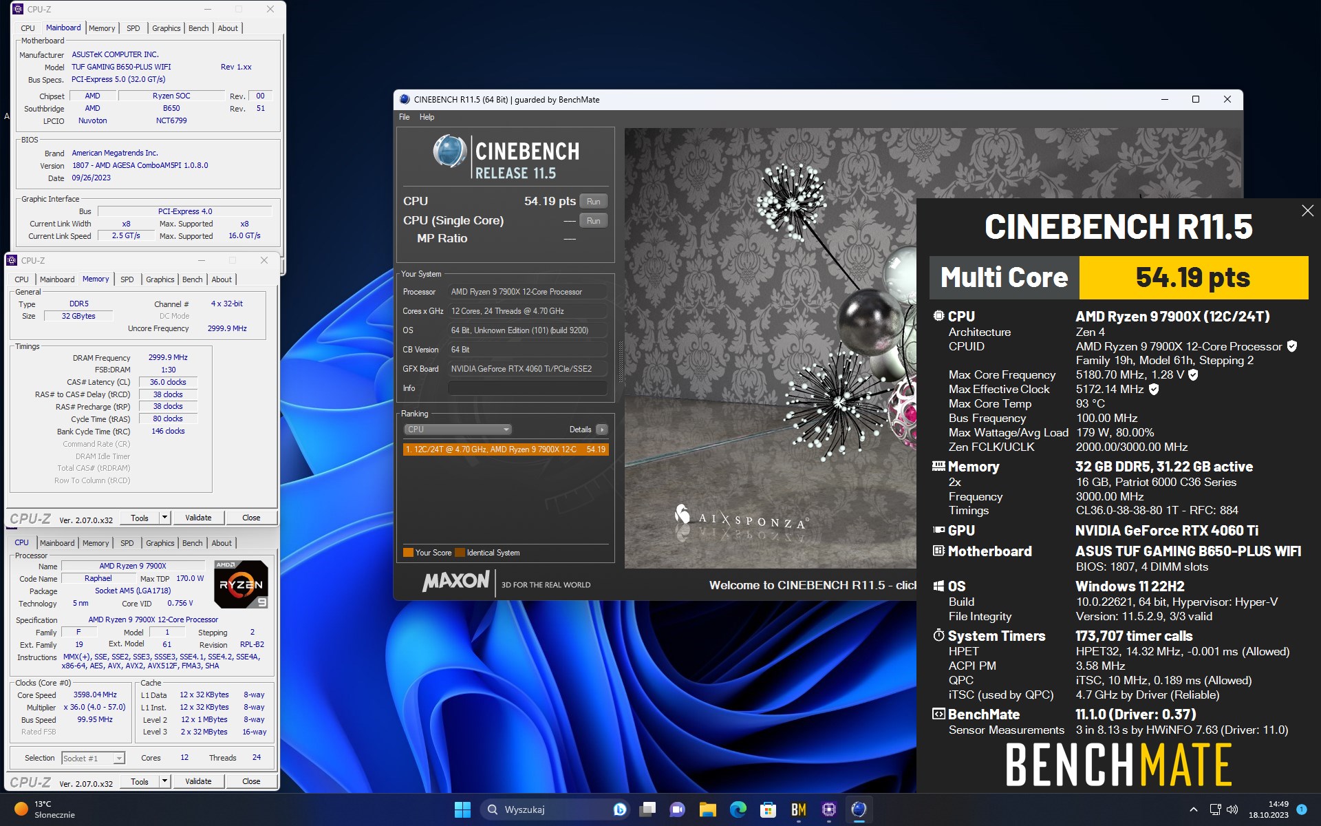Open the clock and date in taskbar
Screen dimensions: 1321x826
[x=1269, y=809]
